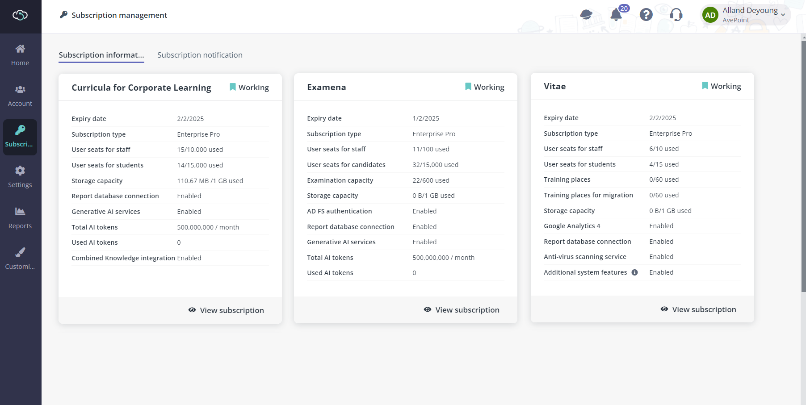806x405 pixels.
Task: Open the Reports chart icon
Action: (x=20, y=211)
